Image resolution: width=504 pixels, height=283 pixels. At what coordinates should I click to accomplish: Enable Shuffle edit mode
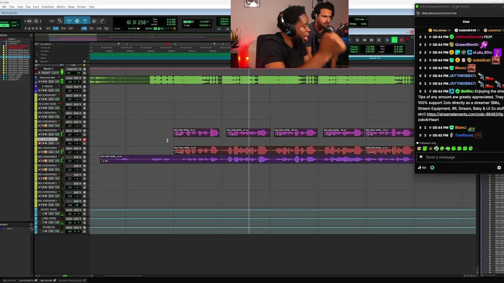4,22
